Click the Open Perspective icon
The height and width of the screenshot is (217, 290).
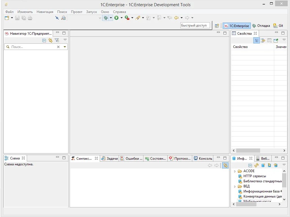(217, 26)
